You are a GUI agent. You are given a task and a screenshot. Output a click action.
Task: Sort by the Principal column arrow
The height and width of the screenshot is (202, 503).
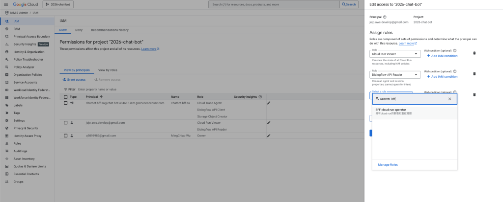pos(101,96)
